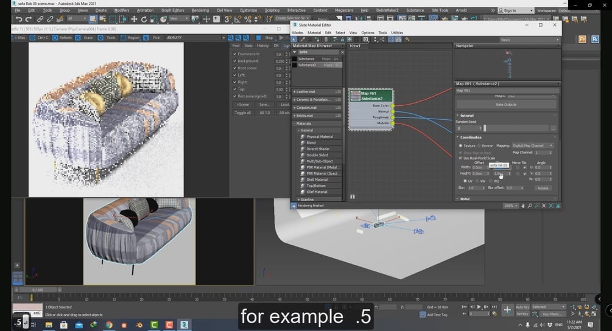Screen dimensions: 612x331
Task: Open Chrome from the Windows taskbar
Action: coord(109,325)
